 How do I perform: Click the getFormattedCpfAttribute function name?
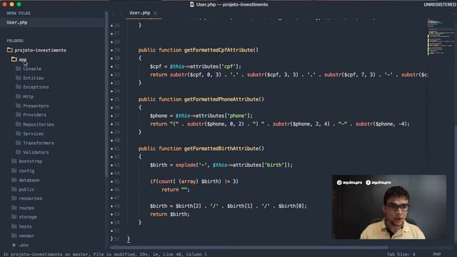point(219,50)
